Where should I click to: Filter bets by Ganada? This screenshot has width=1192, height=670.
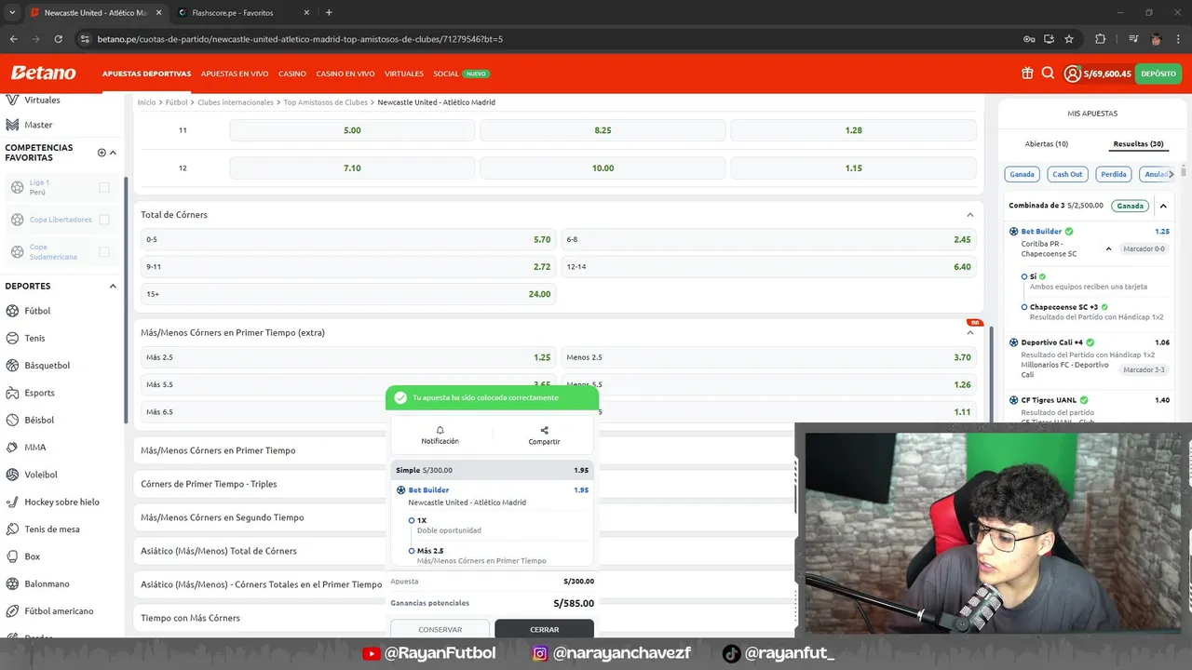(1023, 174)
